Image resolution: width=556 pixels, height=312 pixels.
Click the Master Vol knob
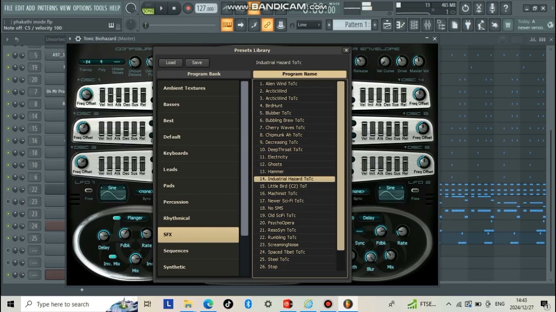click(419, 62)
